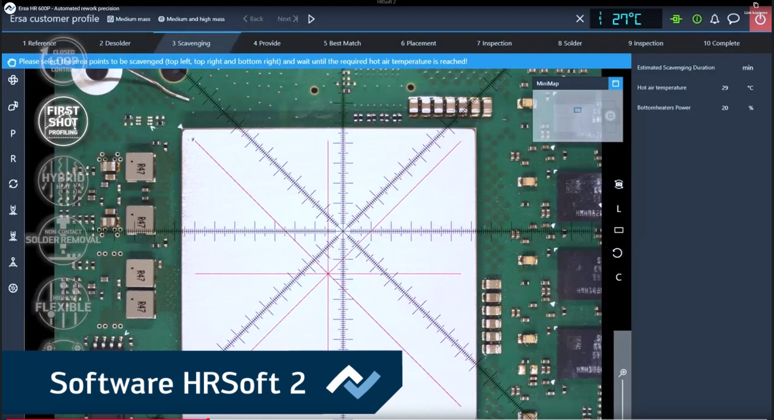Start the process with the play button
This screenshot has height=420, width=774.
(x=311, y=19)
